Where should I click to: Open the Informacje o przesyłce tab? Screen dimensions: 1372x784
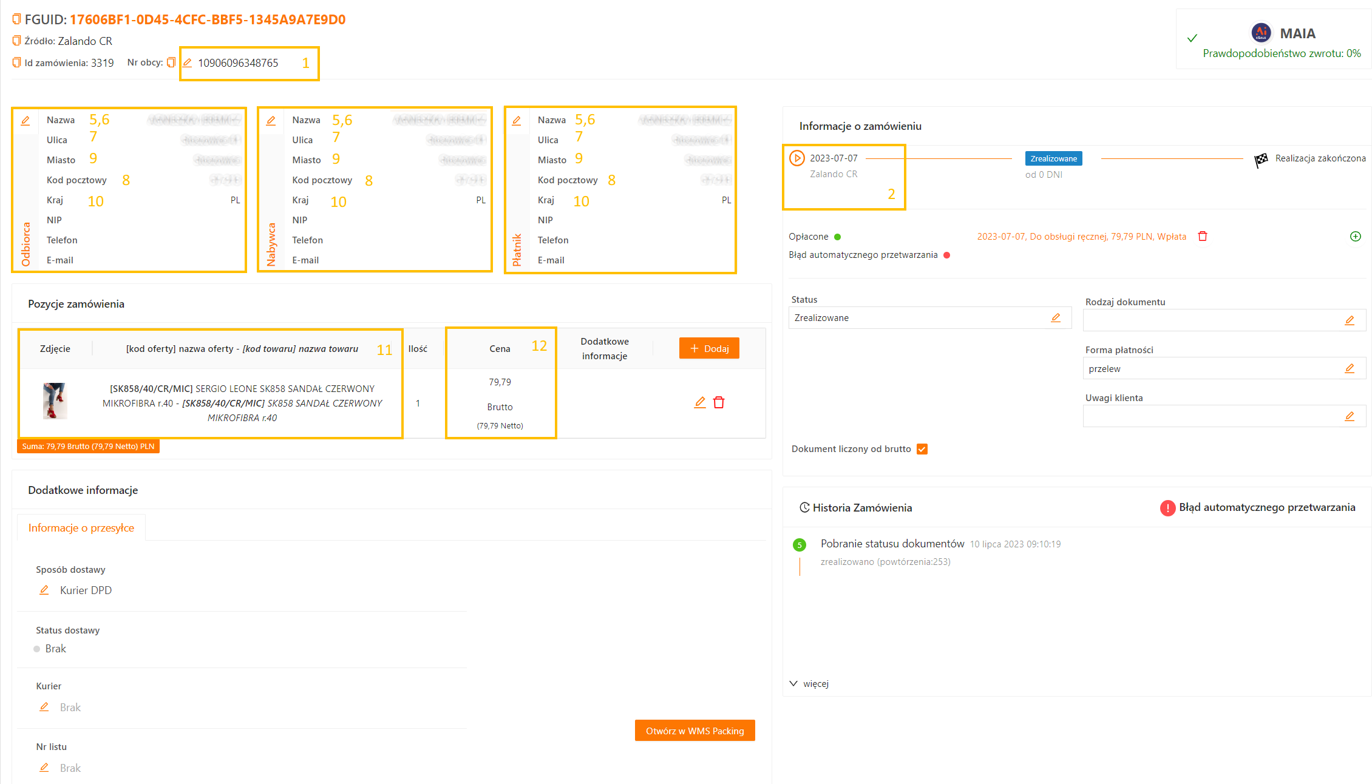click(x=81, y=527)
